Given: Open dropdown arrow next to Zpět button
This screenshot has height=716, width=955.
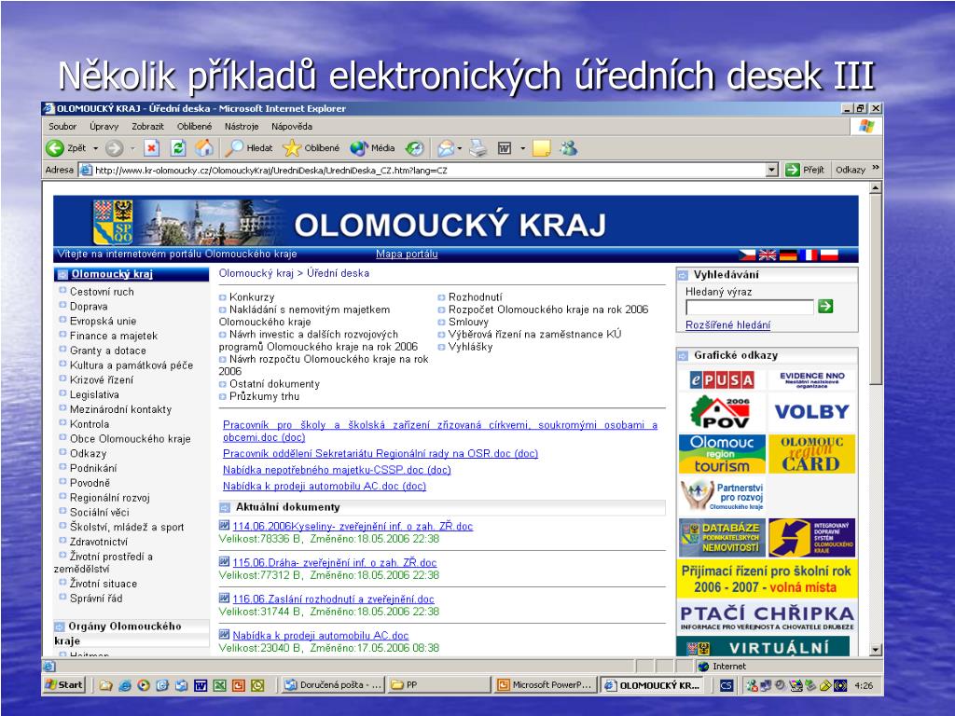Looking at the screenshot, I should (x=96, y=148).
